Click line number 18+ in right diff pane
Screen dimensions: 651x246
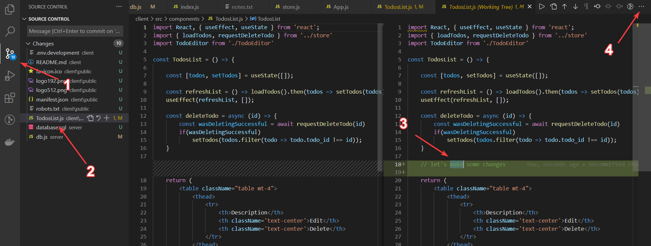pos(400,164)
